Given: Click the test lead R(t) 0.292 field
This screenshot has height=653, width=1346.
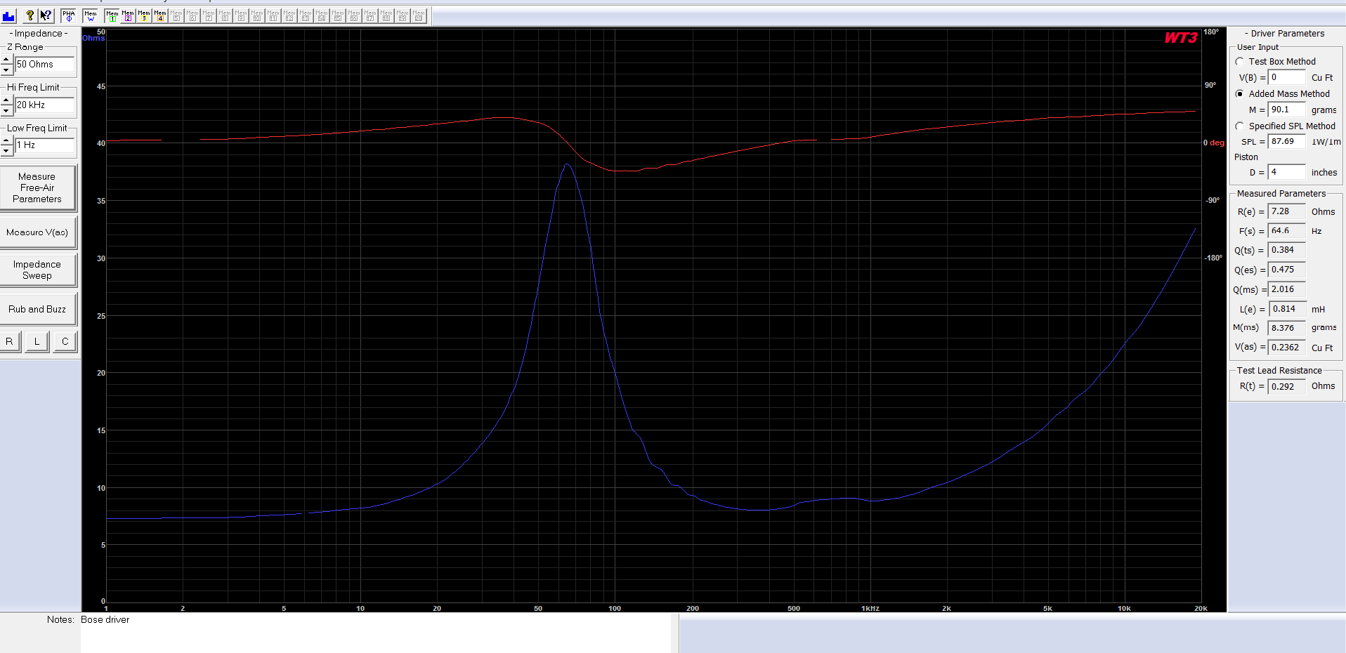Looking at the screenshot, I should click(1287, 387).
